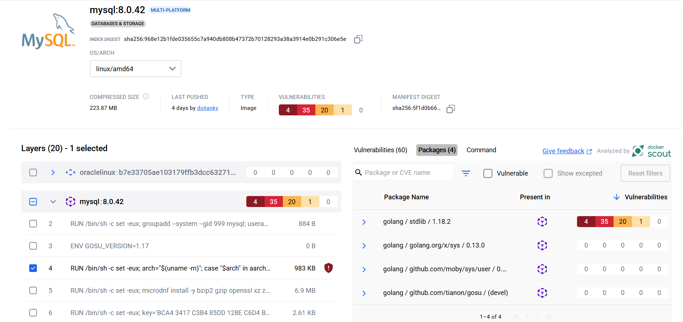Expand the github.com/tianon/gosu package row
Viewport: 683px width, 322px height.
click(364, 293)
